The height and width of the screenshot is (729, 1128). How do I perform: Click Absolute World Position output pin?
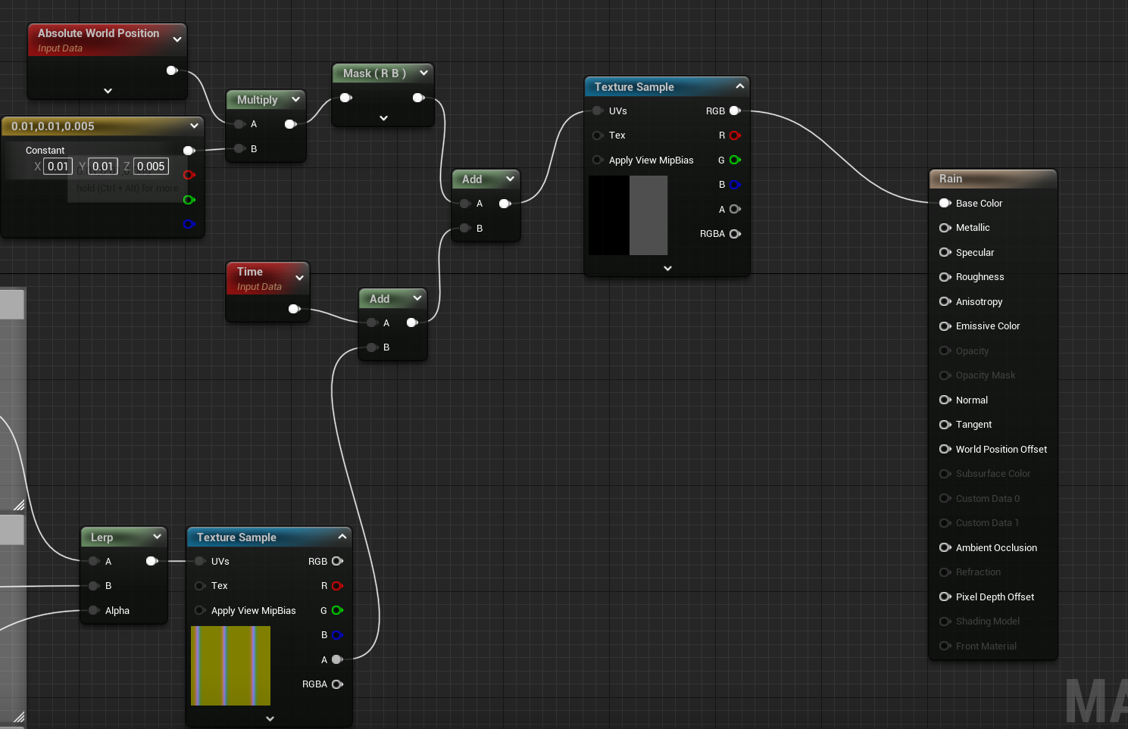[x=172, y=70]
